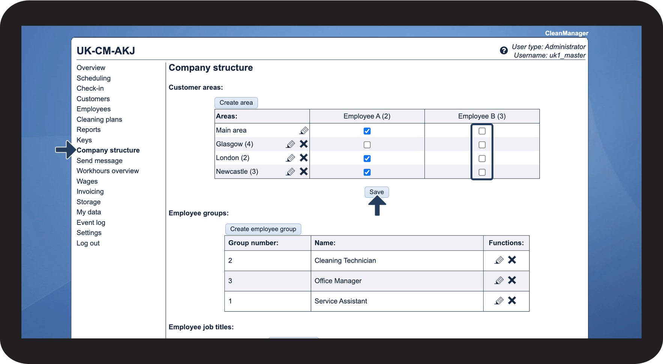Open the Workhours overview page

tap(108, 171)
